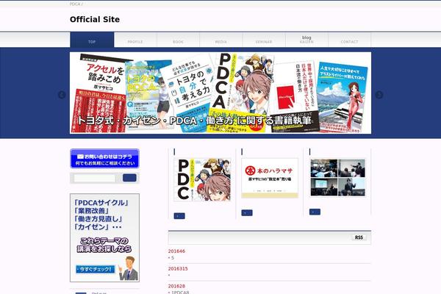Click the Official Site title
Viewport: 441px width, 294px height.
pos(95,19)
